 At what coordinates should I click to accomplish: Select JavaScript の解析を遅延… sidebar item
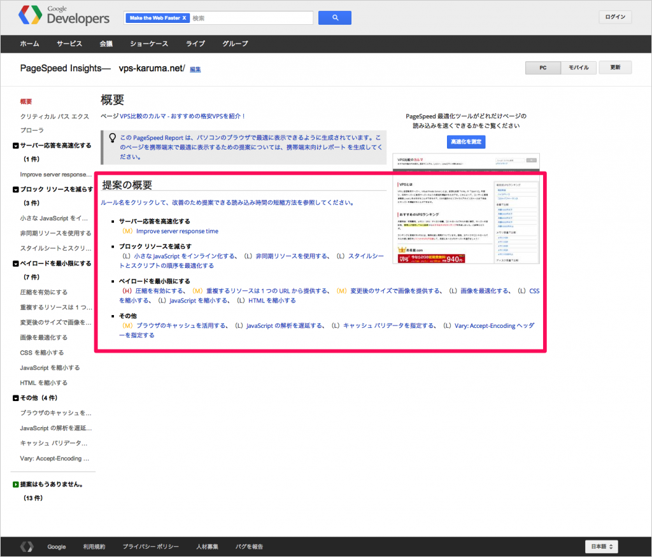pos(56,428)
